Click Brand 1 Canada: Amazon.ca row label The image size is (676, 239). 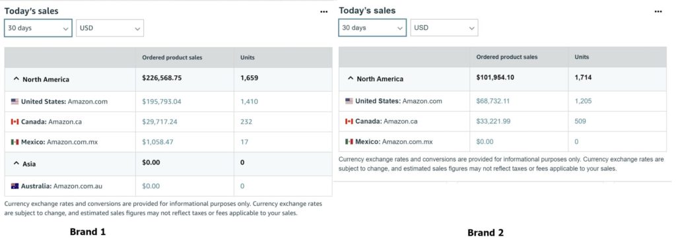pyautogui.click(x=51, y=121)
